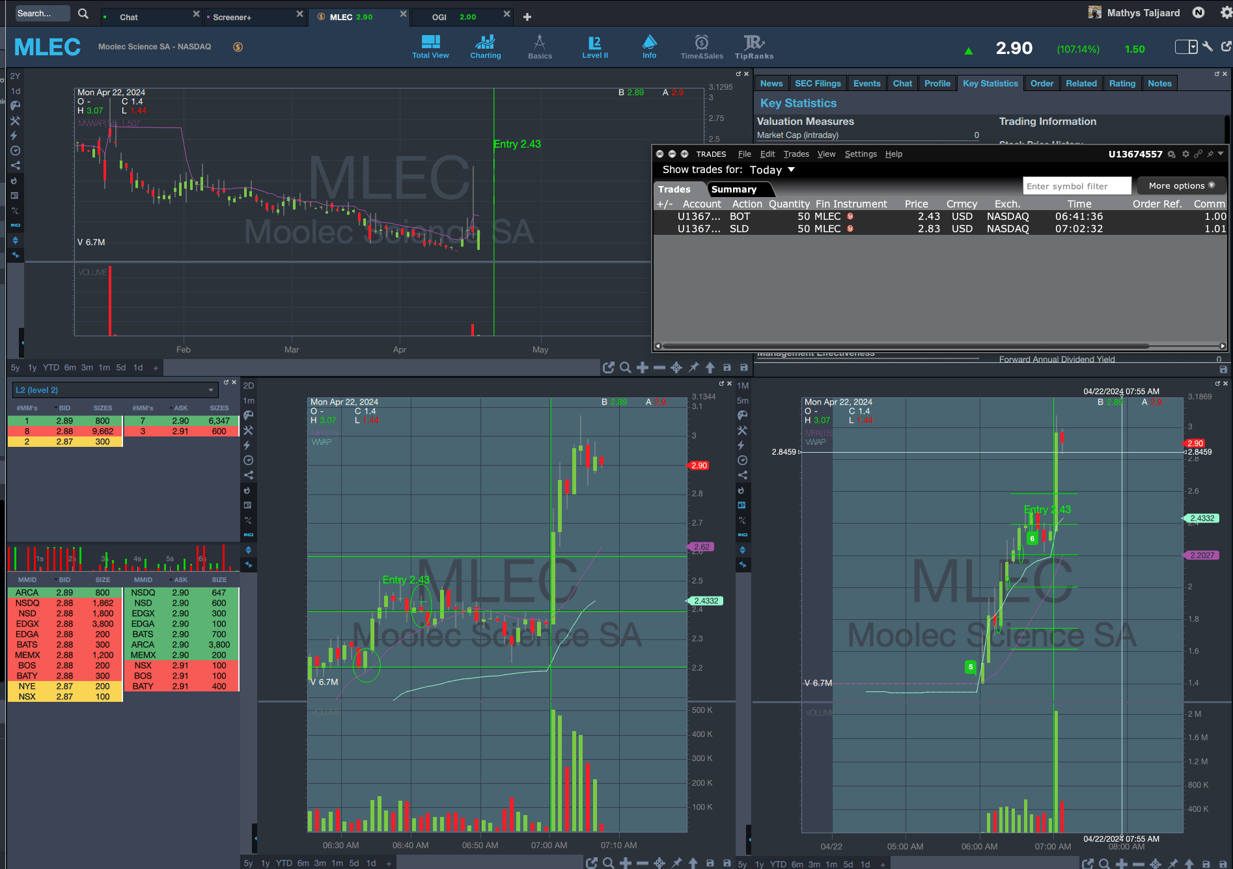1233x869 pixels.
Task: Open the L2 (level 2) dropdown
Action: (x=115, y=390)
